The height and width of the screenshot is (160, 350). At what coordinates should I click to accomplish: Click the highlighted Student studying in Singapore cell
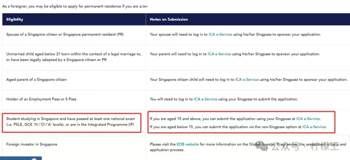[x=72, y=123]
